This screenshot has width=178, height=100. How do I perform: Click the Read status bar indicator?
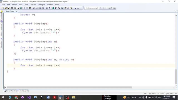154,94
